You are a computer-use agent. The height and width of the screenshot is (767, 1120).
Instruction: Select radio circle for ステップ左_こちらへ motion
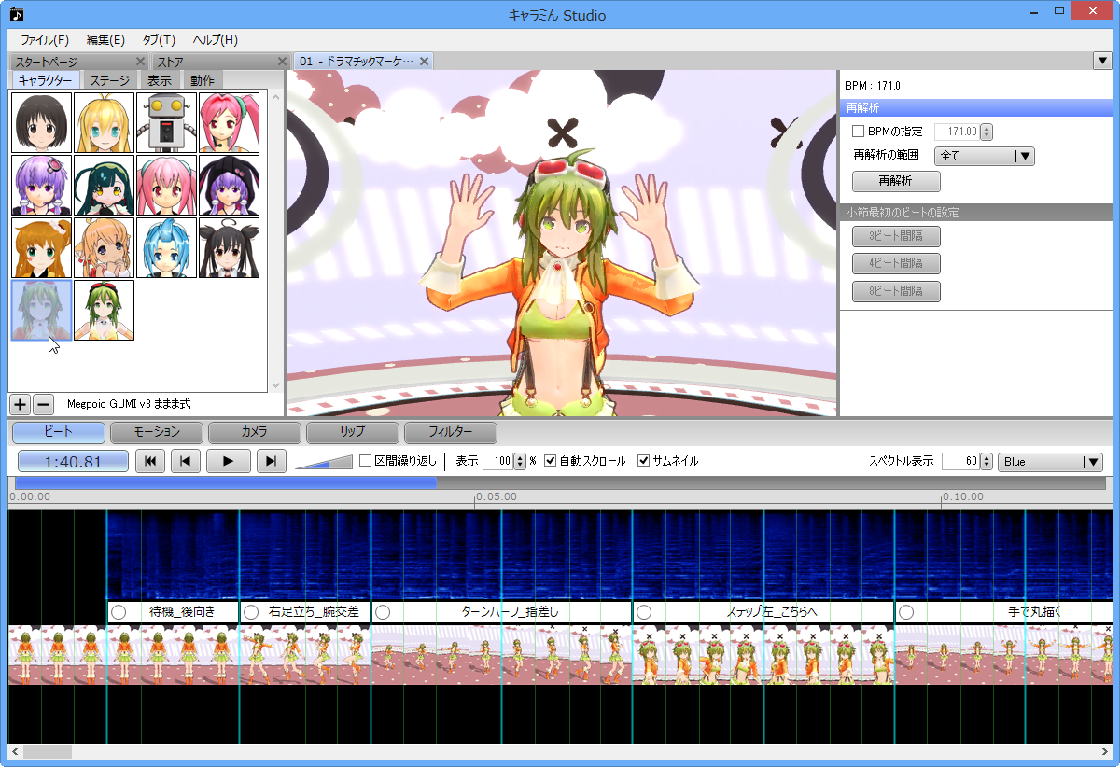[644, 612]
